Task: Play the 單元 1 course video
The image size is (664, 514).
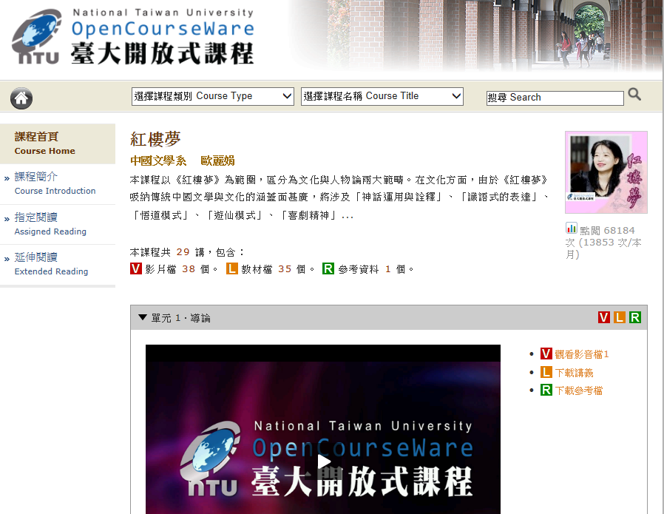Action: tap(324, 461)
